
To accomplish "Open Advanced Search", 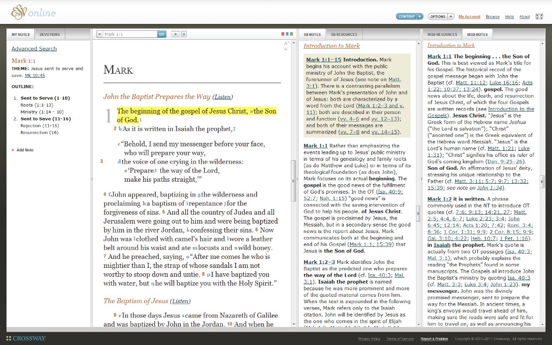I will coord(34,48).
